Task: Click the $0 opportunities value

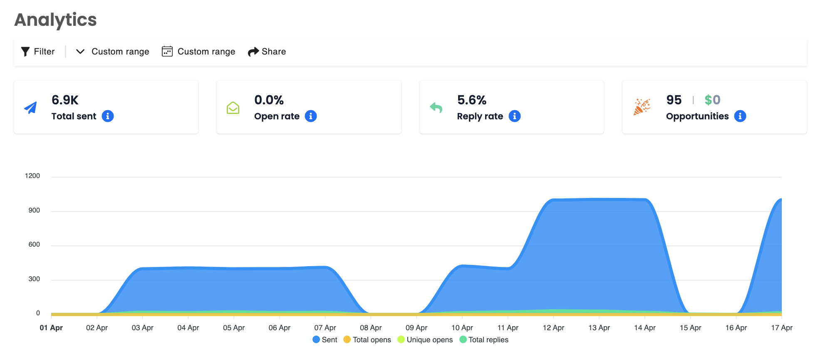Action: click(712, 100)
